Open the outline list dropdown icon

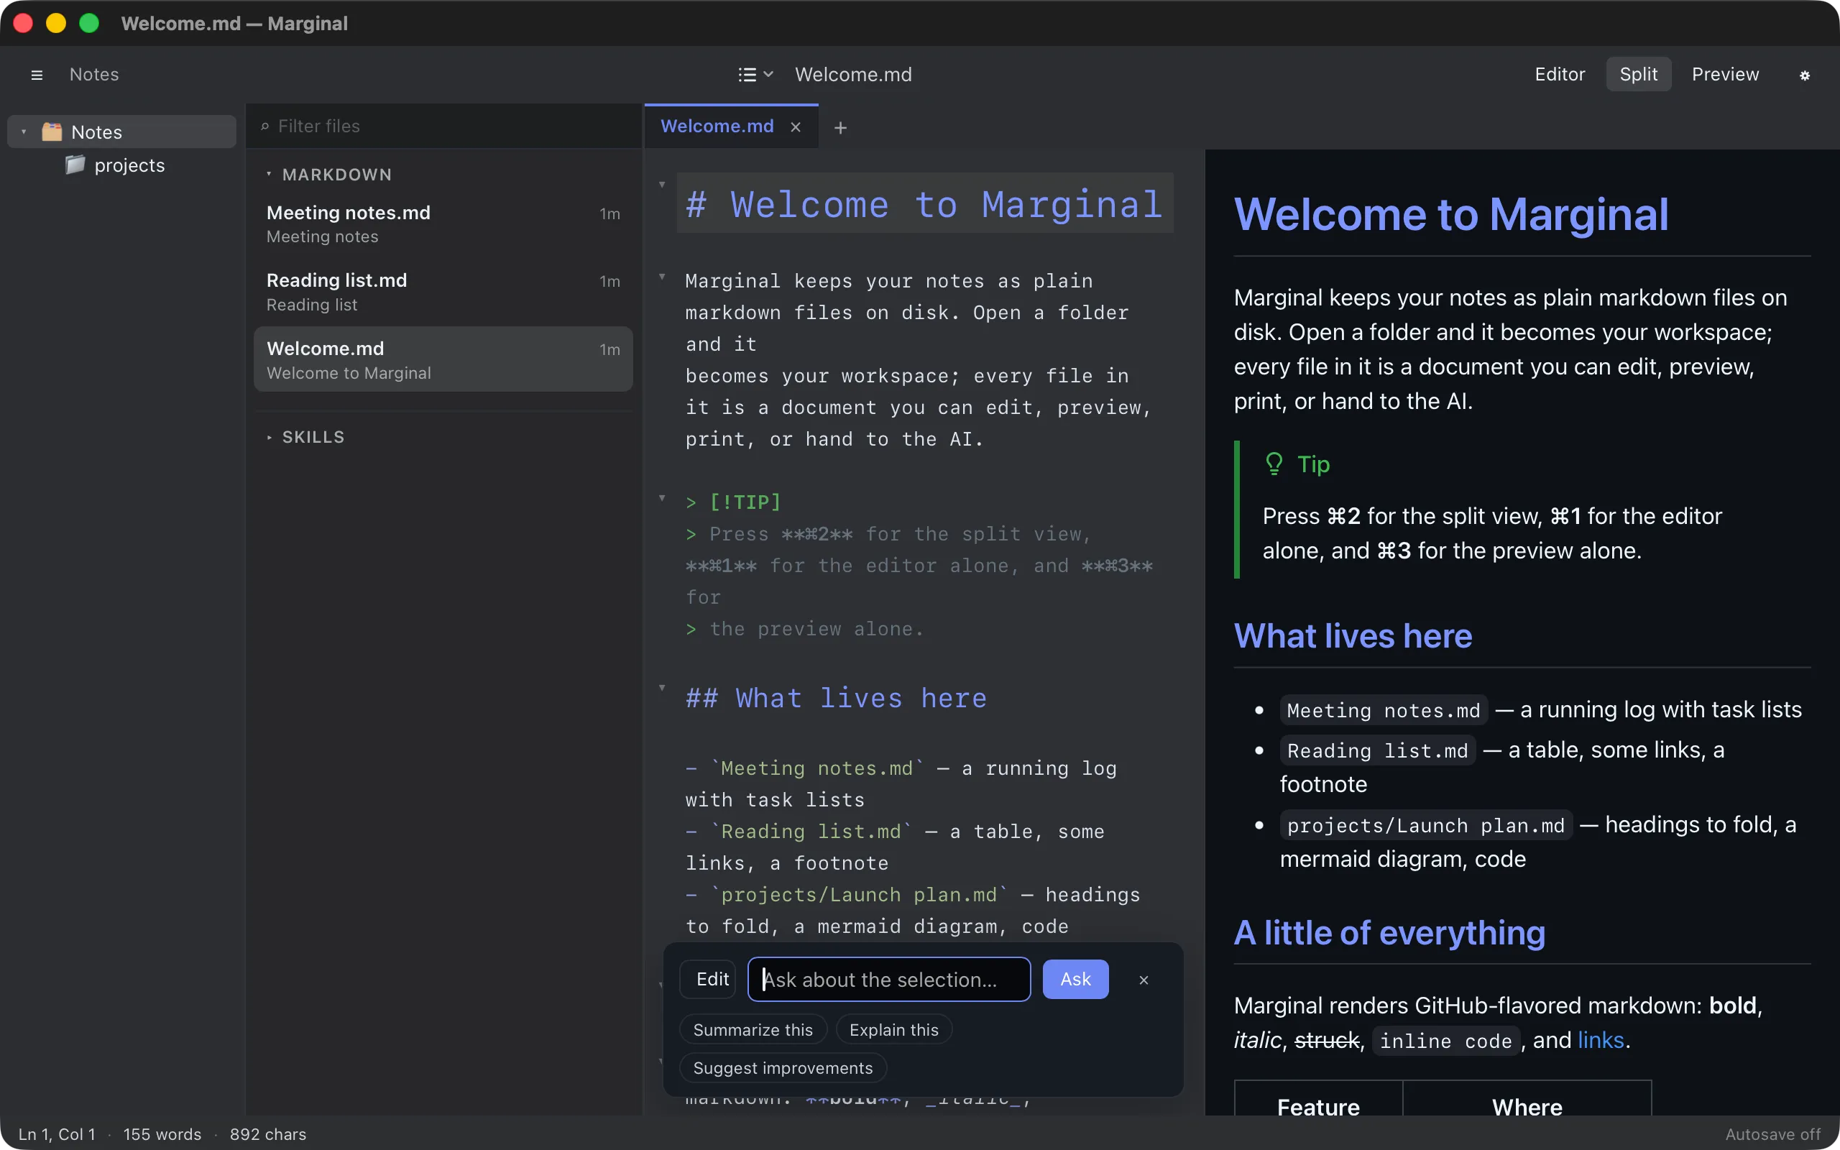pos(756,75)
